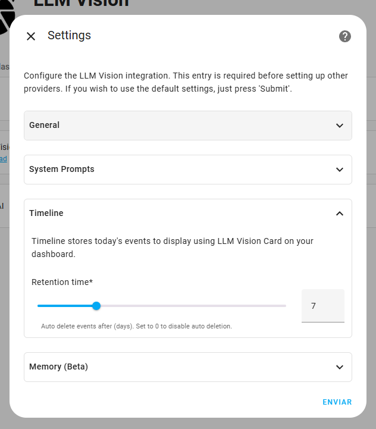This screenshot has width=376, height=429.
Task: Expand the General section header
Action: [188, 126]
